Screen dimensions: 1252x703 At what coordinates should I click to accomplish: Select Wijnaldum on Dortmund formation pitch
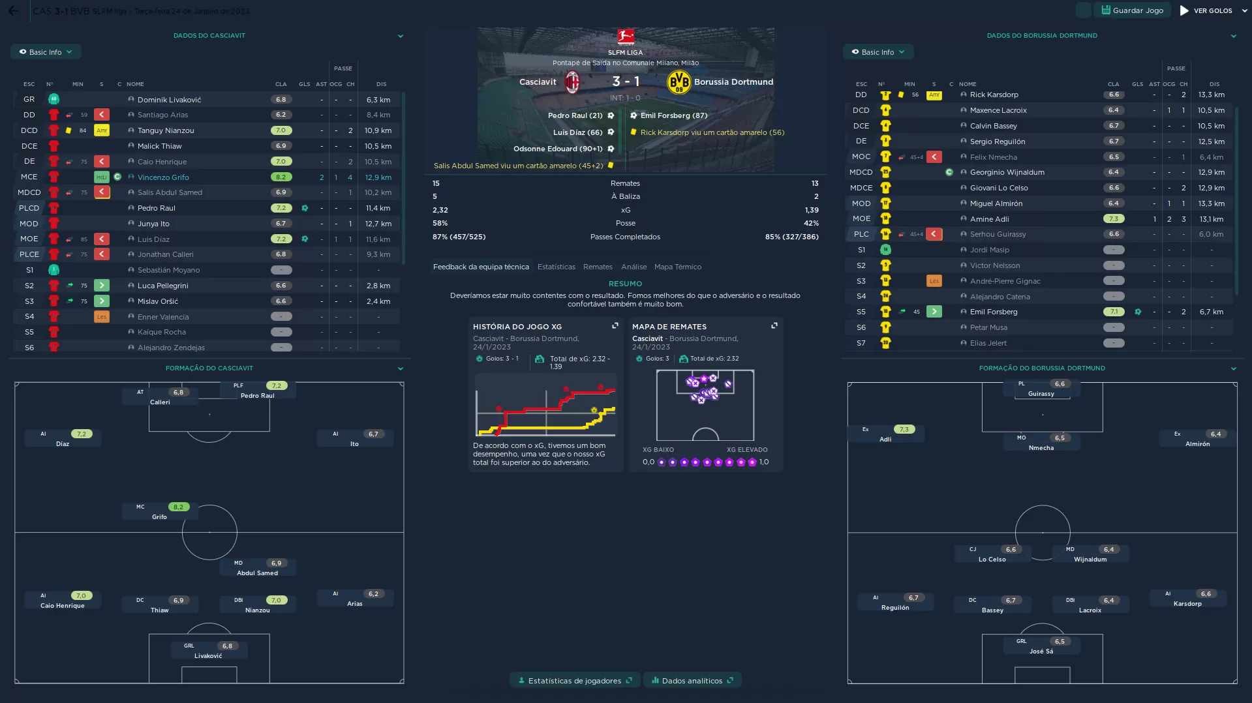1090,554
